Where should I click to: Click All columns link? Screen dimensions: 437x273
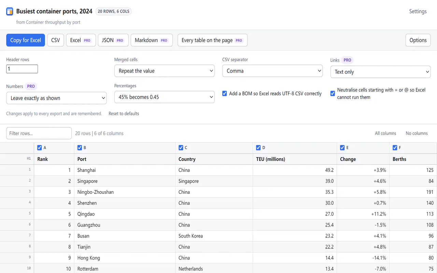tap(385, 133)
